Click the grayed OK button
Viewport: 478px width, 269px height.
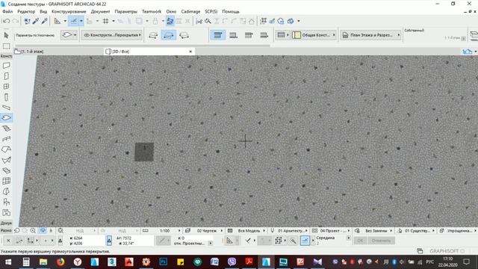point(360,241)
